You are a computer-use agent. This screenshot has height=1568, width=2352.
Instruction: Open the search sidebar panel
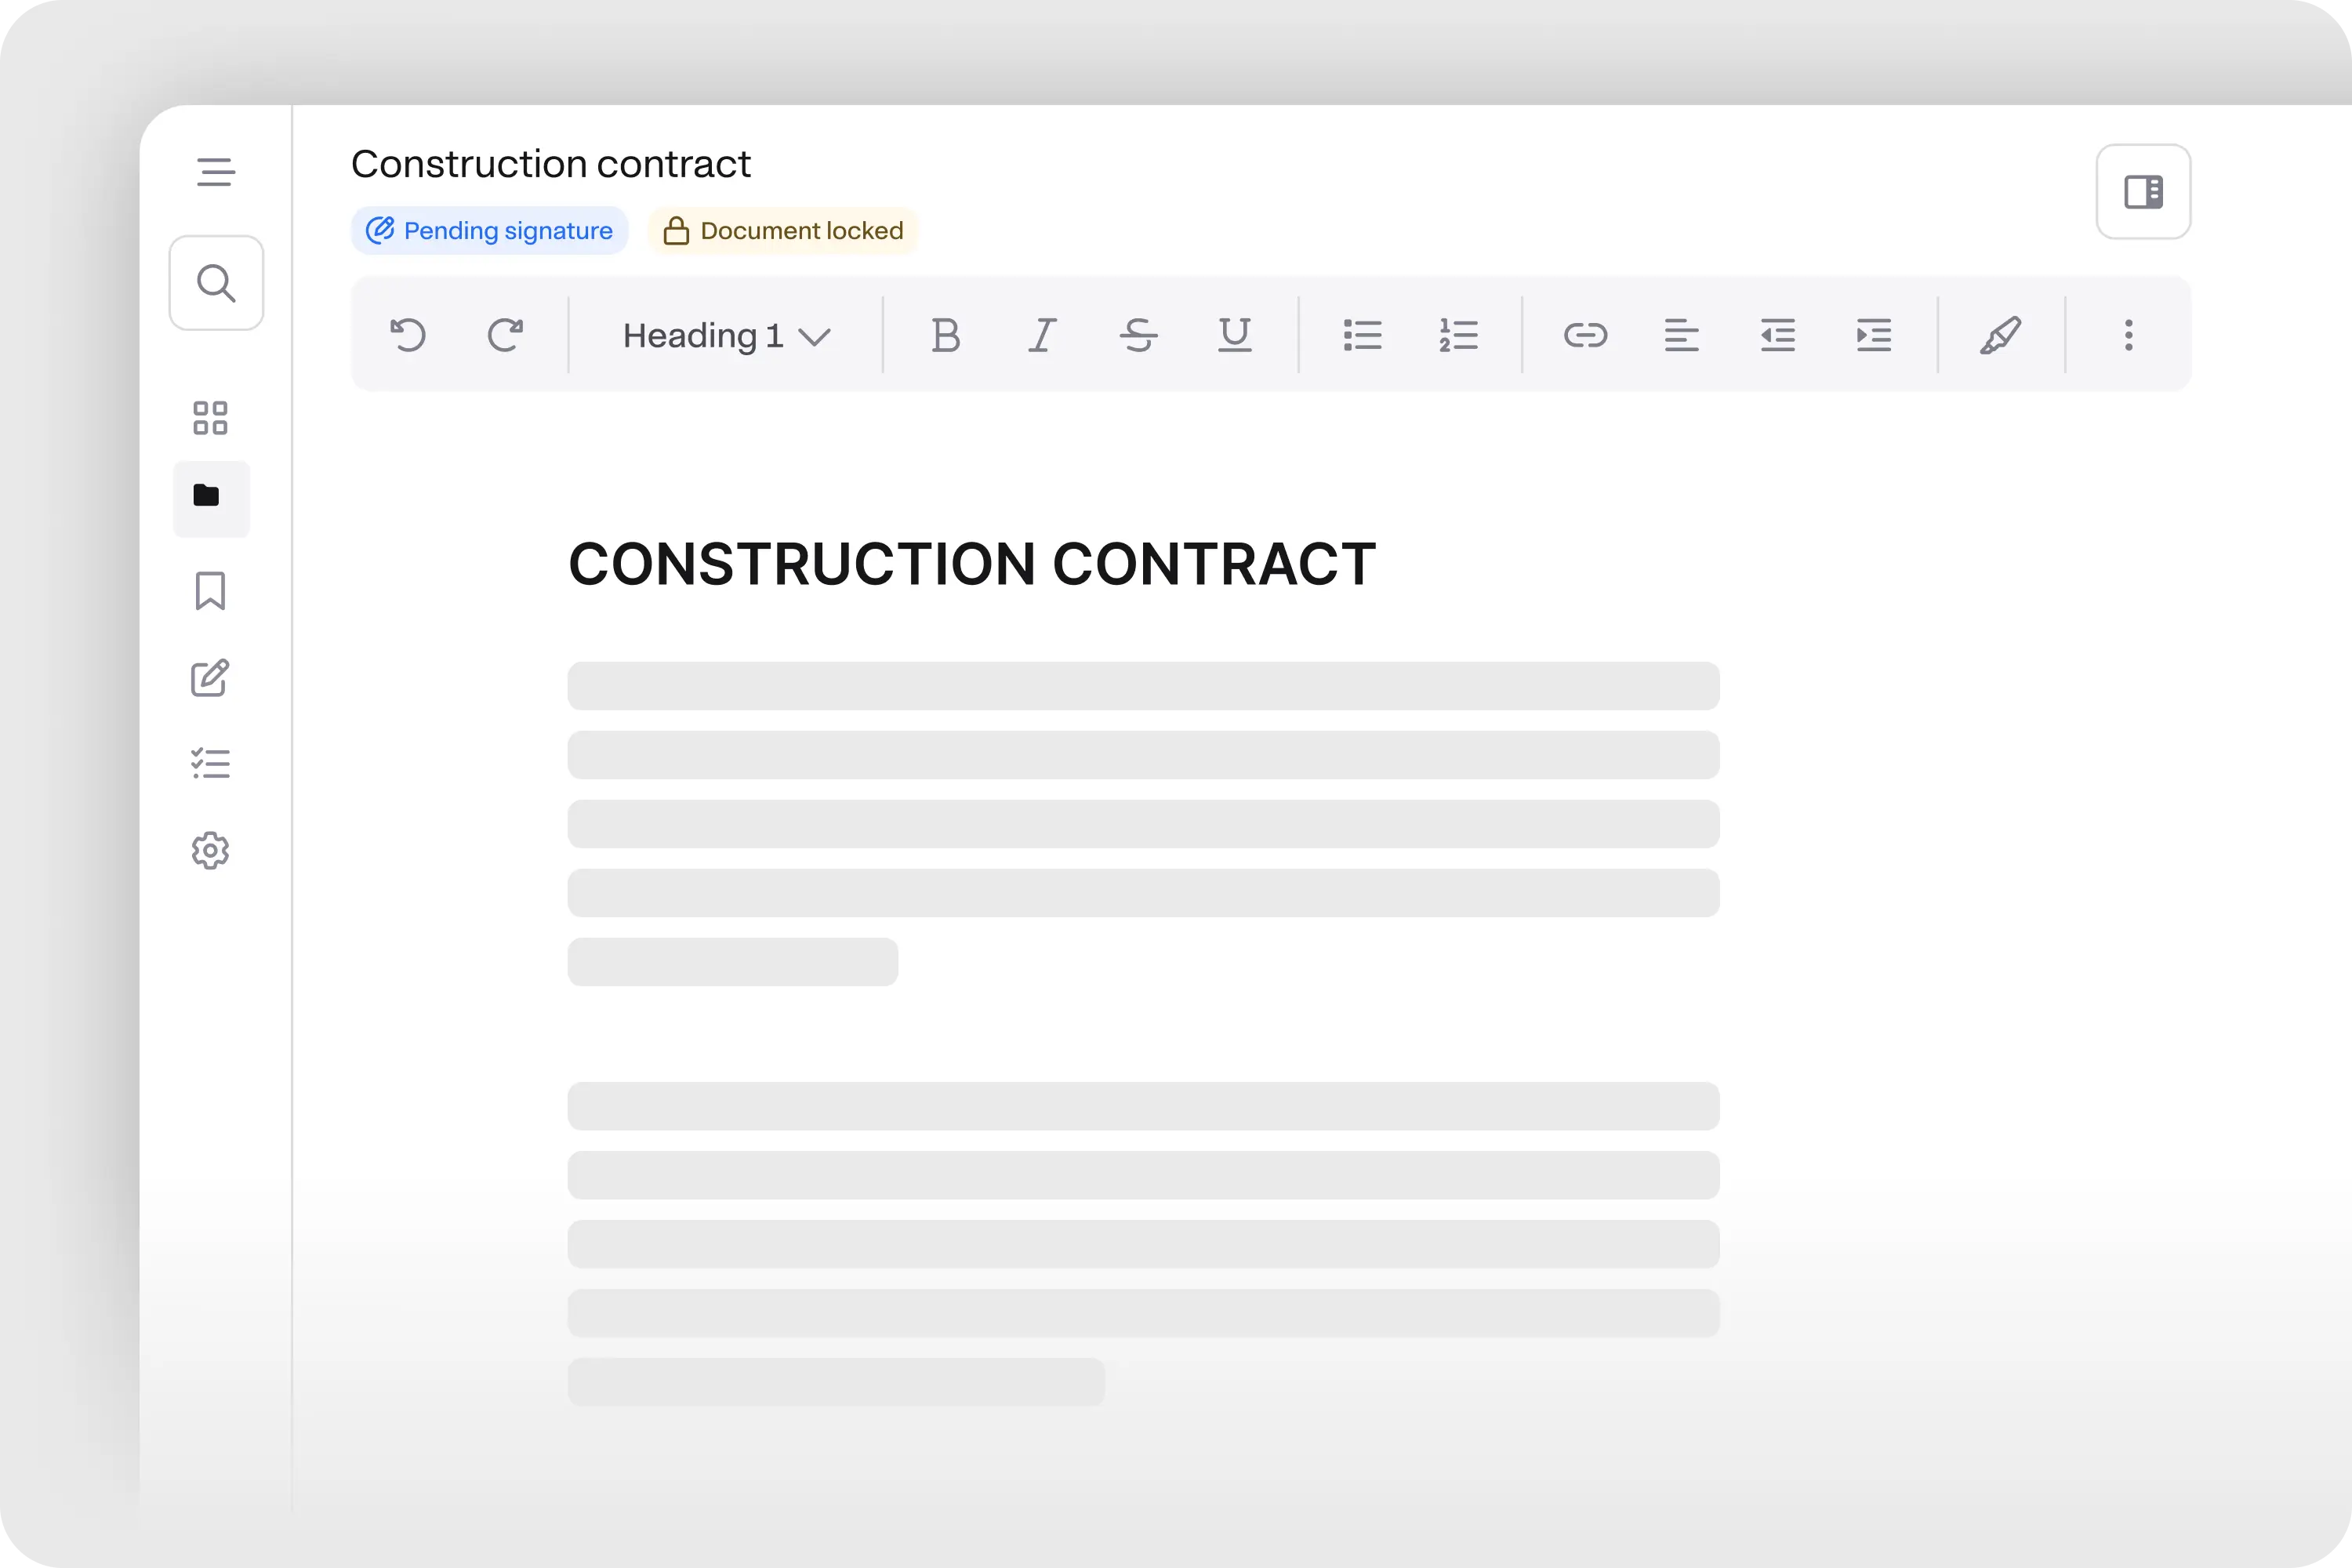click(x=212, y=281)
